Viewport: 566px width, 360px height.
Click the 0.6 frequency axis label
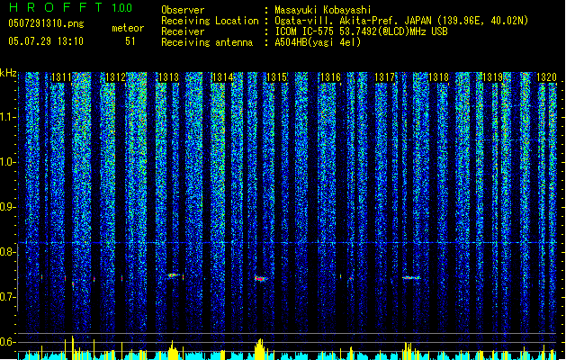pyautogui.click(x=7, y=342)
